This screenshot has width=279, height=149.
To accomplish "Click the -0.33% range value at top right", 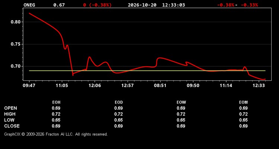I will [249, 5].
